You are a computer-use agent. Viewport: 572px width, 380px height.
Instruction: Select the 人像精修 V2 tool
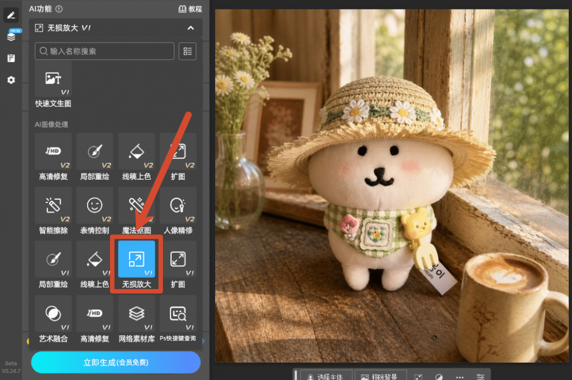178,211
